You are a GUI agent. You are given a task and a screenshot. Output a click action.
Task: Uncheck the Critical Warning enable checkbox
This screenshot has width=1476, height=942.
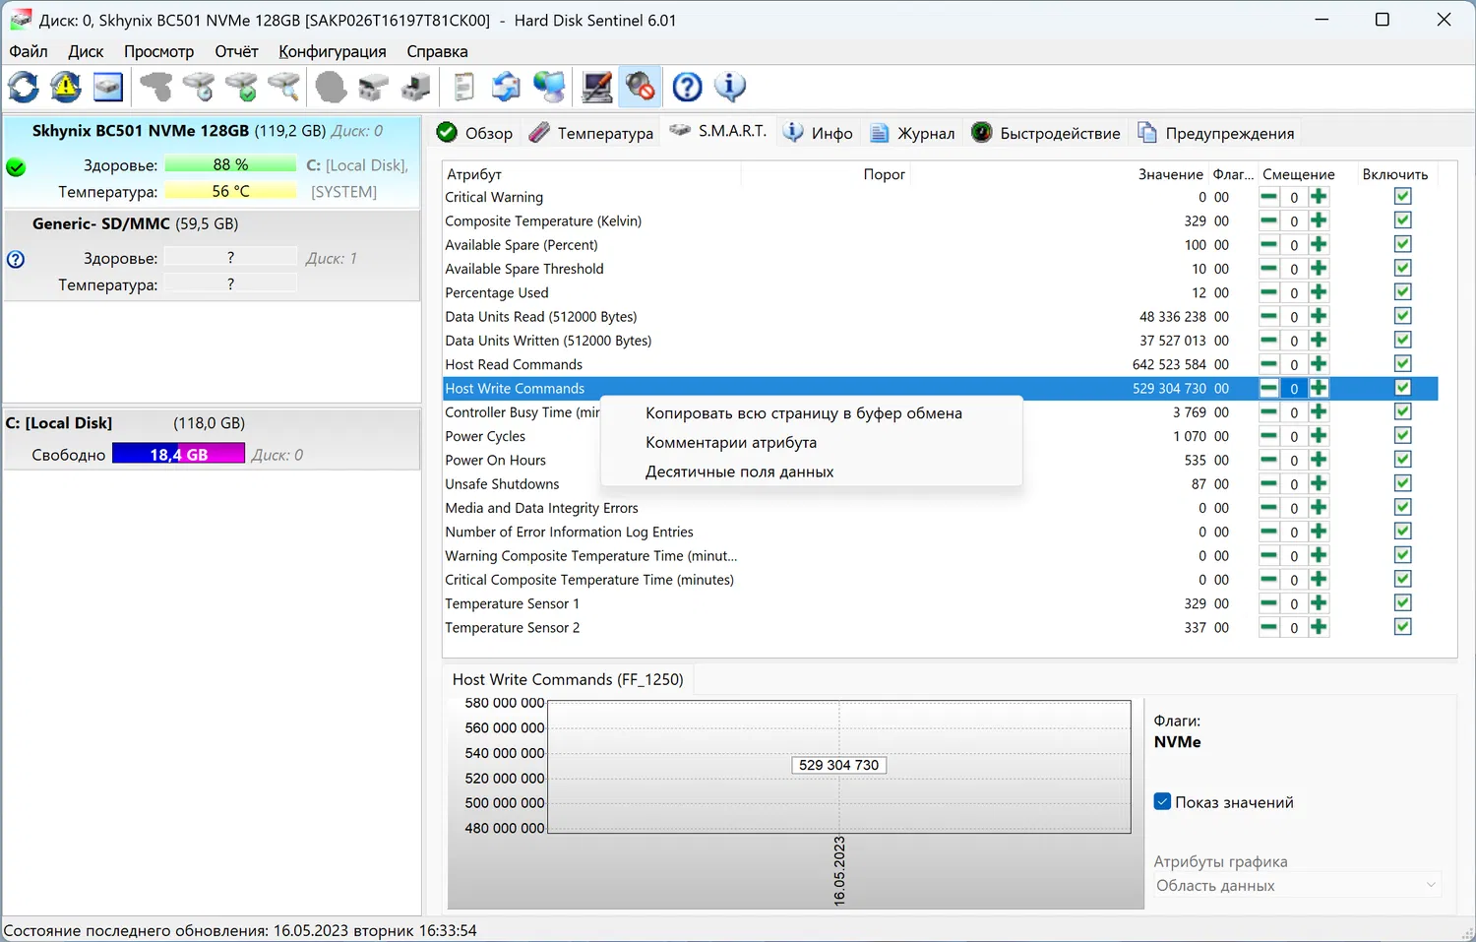pyautogui.click(x=1403, y=196)
